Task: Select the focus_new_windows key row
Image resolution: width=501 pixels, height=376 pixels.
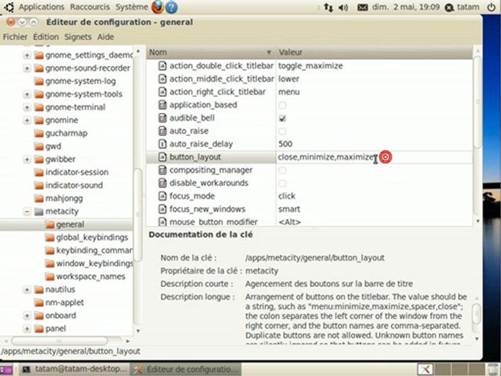Action: (x=309, y=209)
